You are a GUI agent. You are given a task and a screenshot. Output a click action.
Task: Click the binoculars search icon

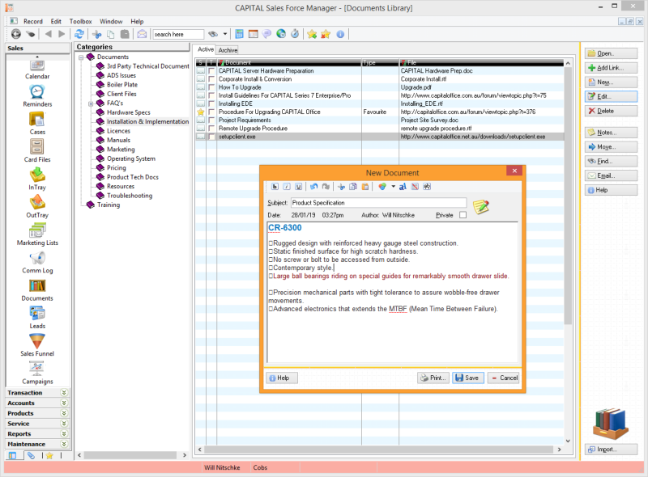pos(213,34)
